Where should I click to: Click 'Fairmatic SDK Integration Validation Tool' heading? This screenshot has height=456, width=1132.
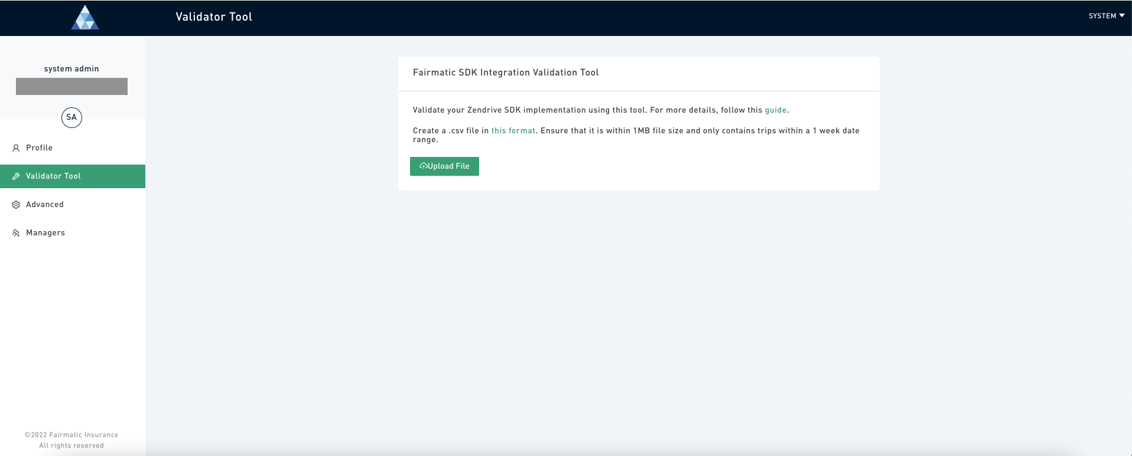pyautogui.click(x=506, y=73)
